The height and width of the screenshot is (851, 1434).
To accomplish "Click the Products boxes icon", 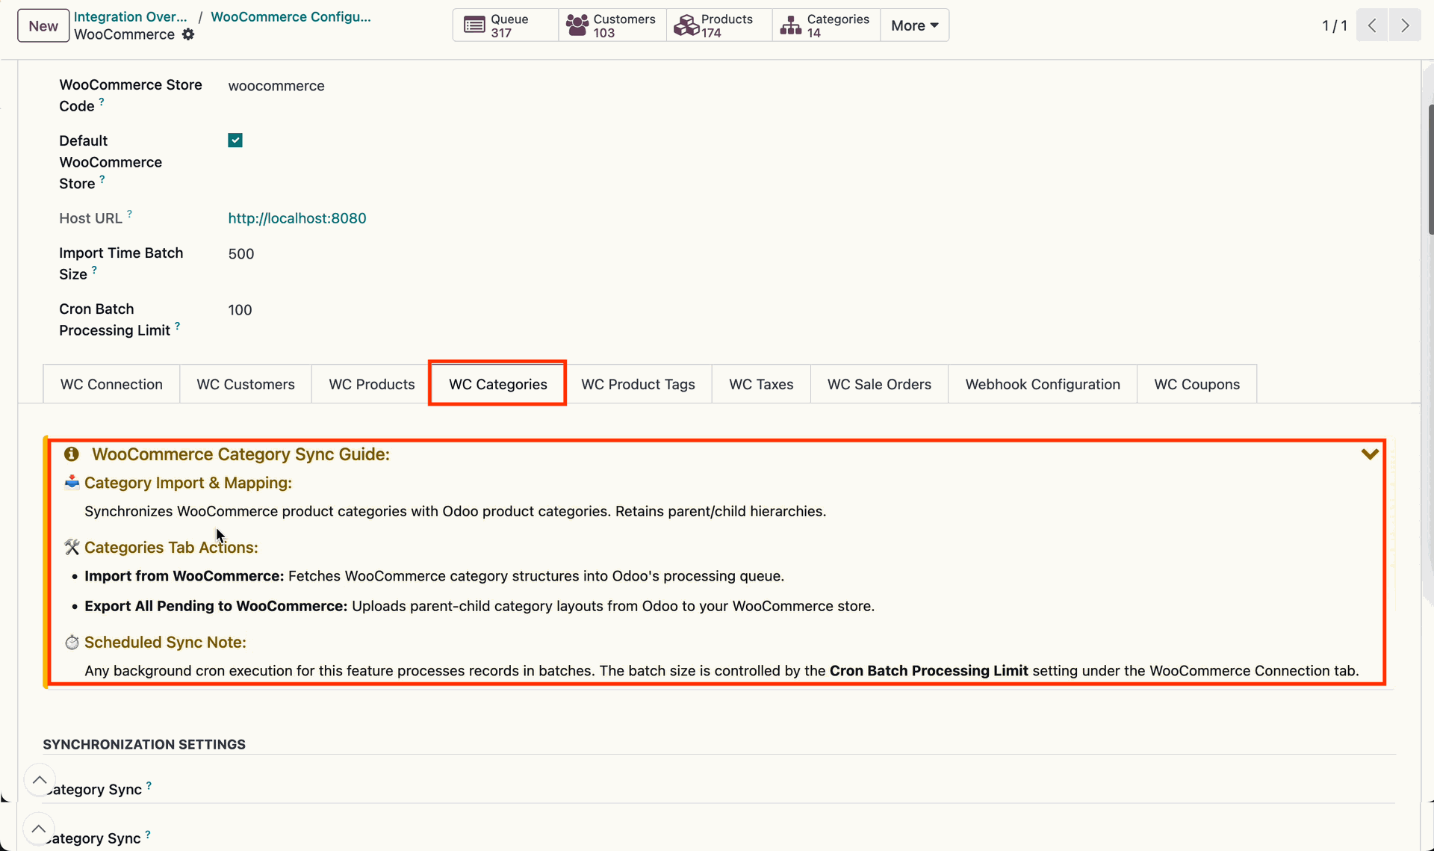I will (686, 25).
